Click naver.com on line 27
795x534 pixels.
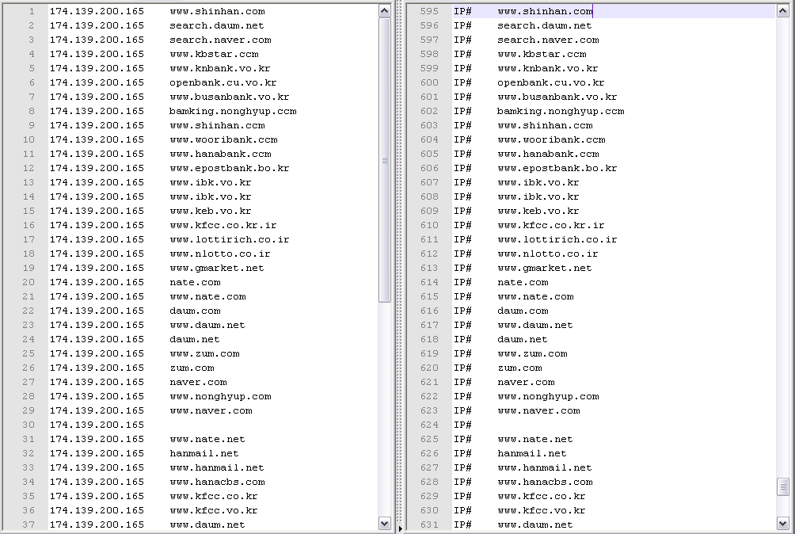(x=198, y=382)
